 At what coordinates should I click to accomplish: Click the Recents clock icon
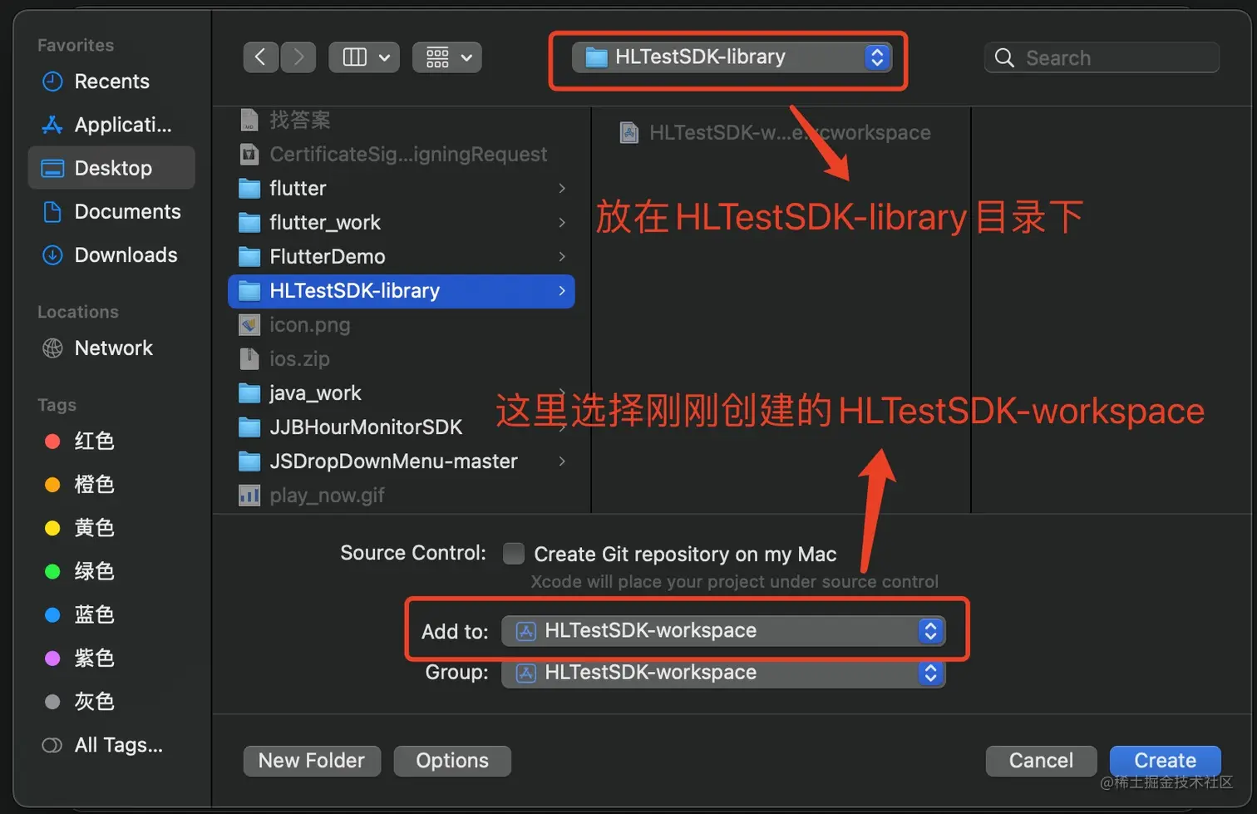tap(52, 81)
